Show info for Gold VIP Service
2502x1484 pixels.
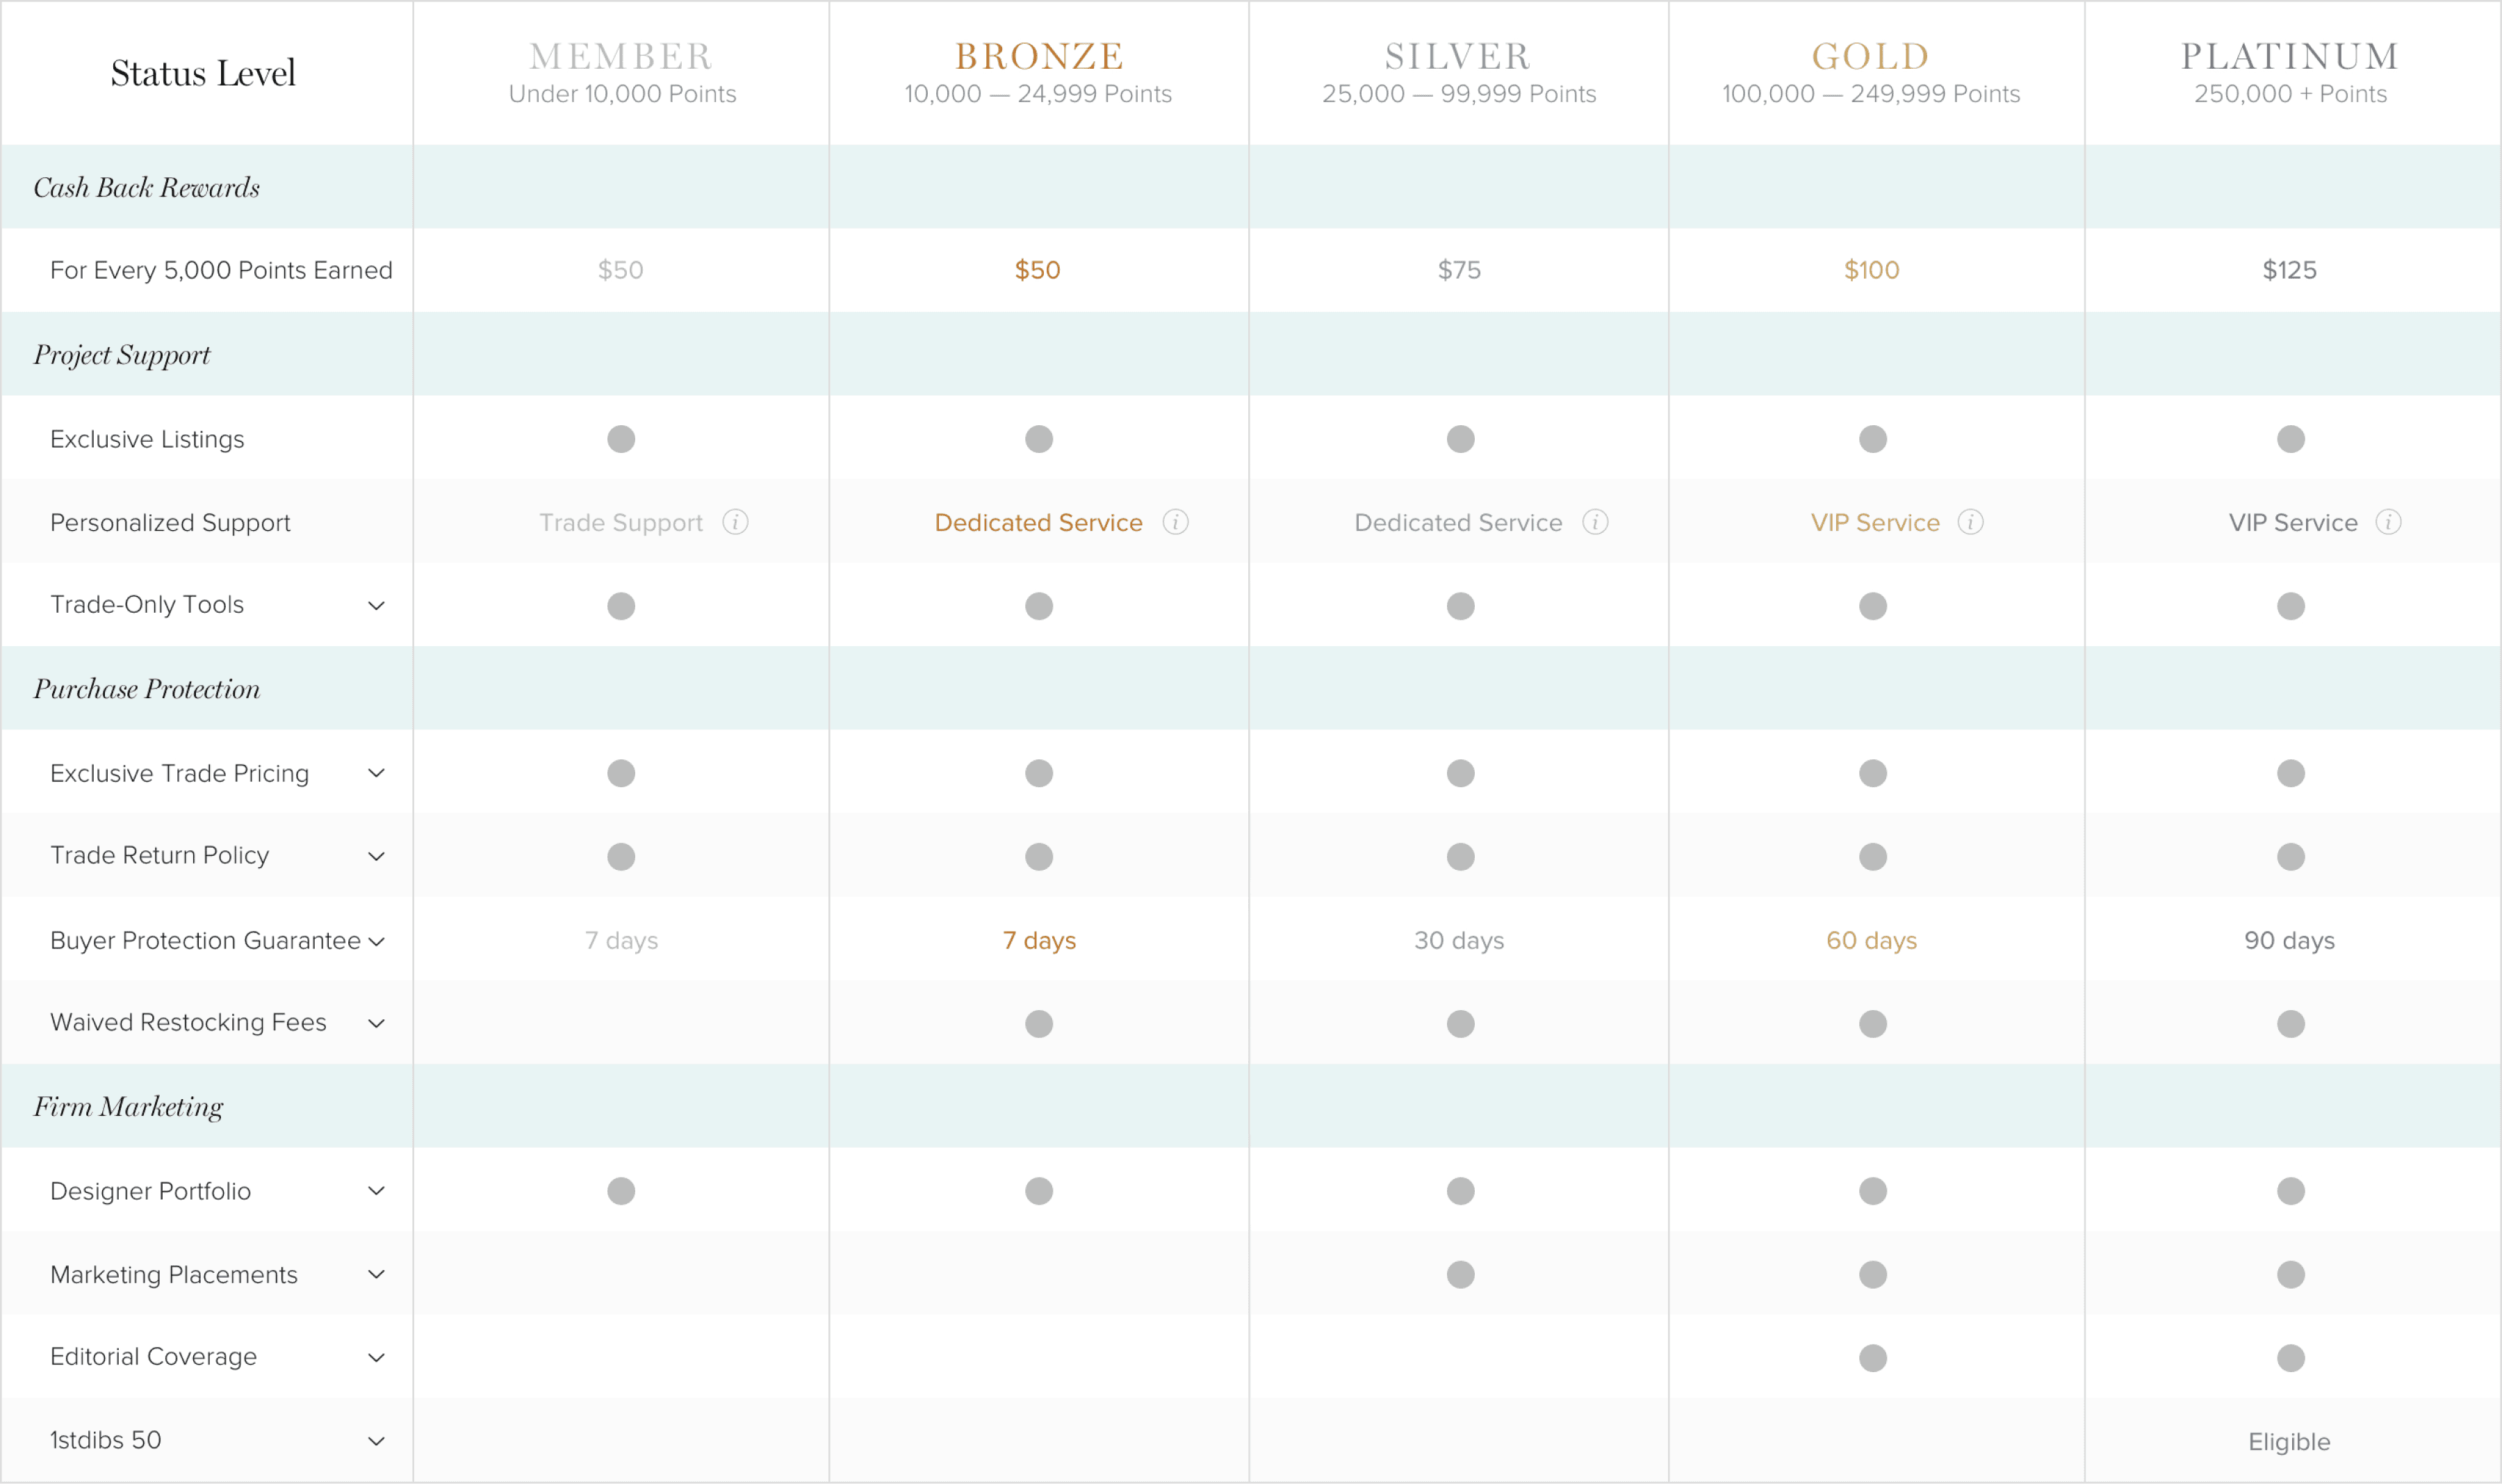click(1971, 522)
